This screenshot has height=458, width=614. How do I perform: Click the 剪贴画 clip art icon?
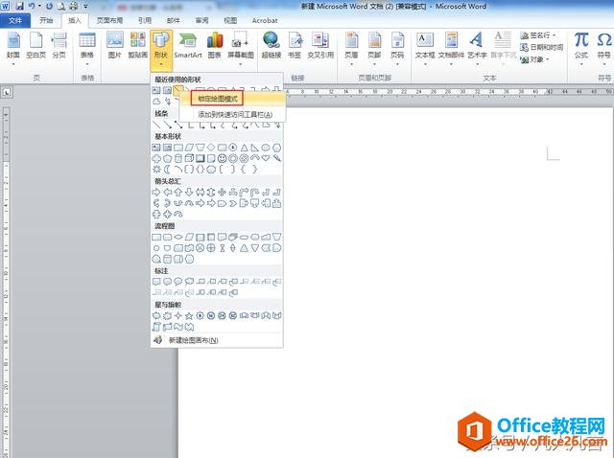tap(137, 46)
